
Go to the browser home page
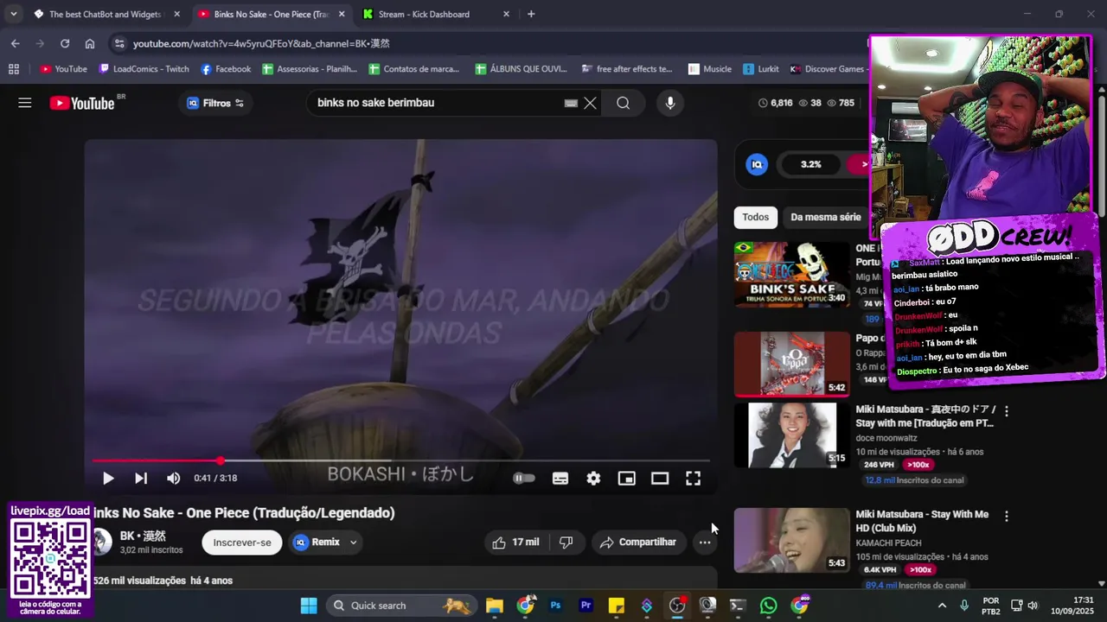90,43
